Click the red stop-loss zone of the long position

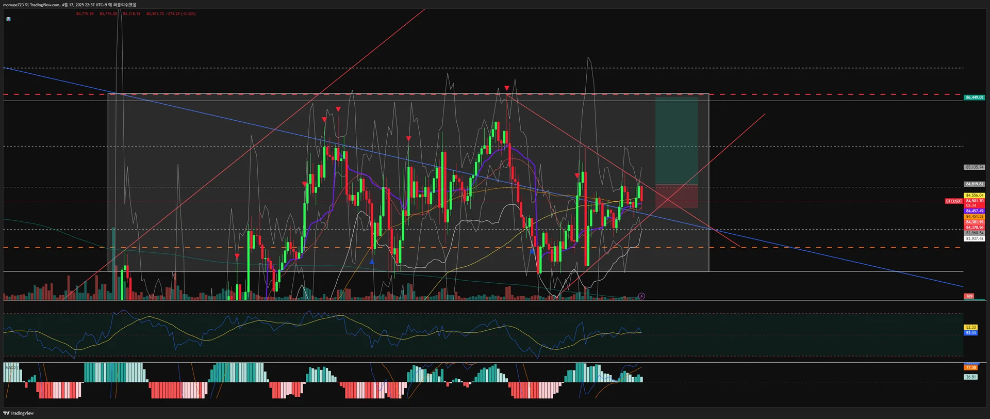[676, 197]
